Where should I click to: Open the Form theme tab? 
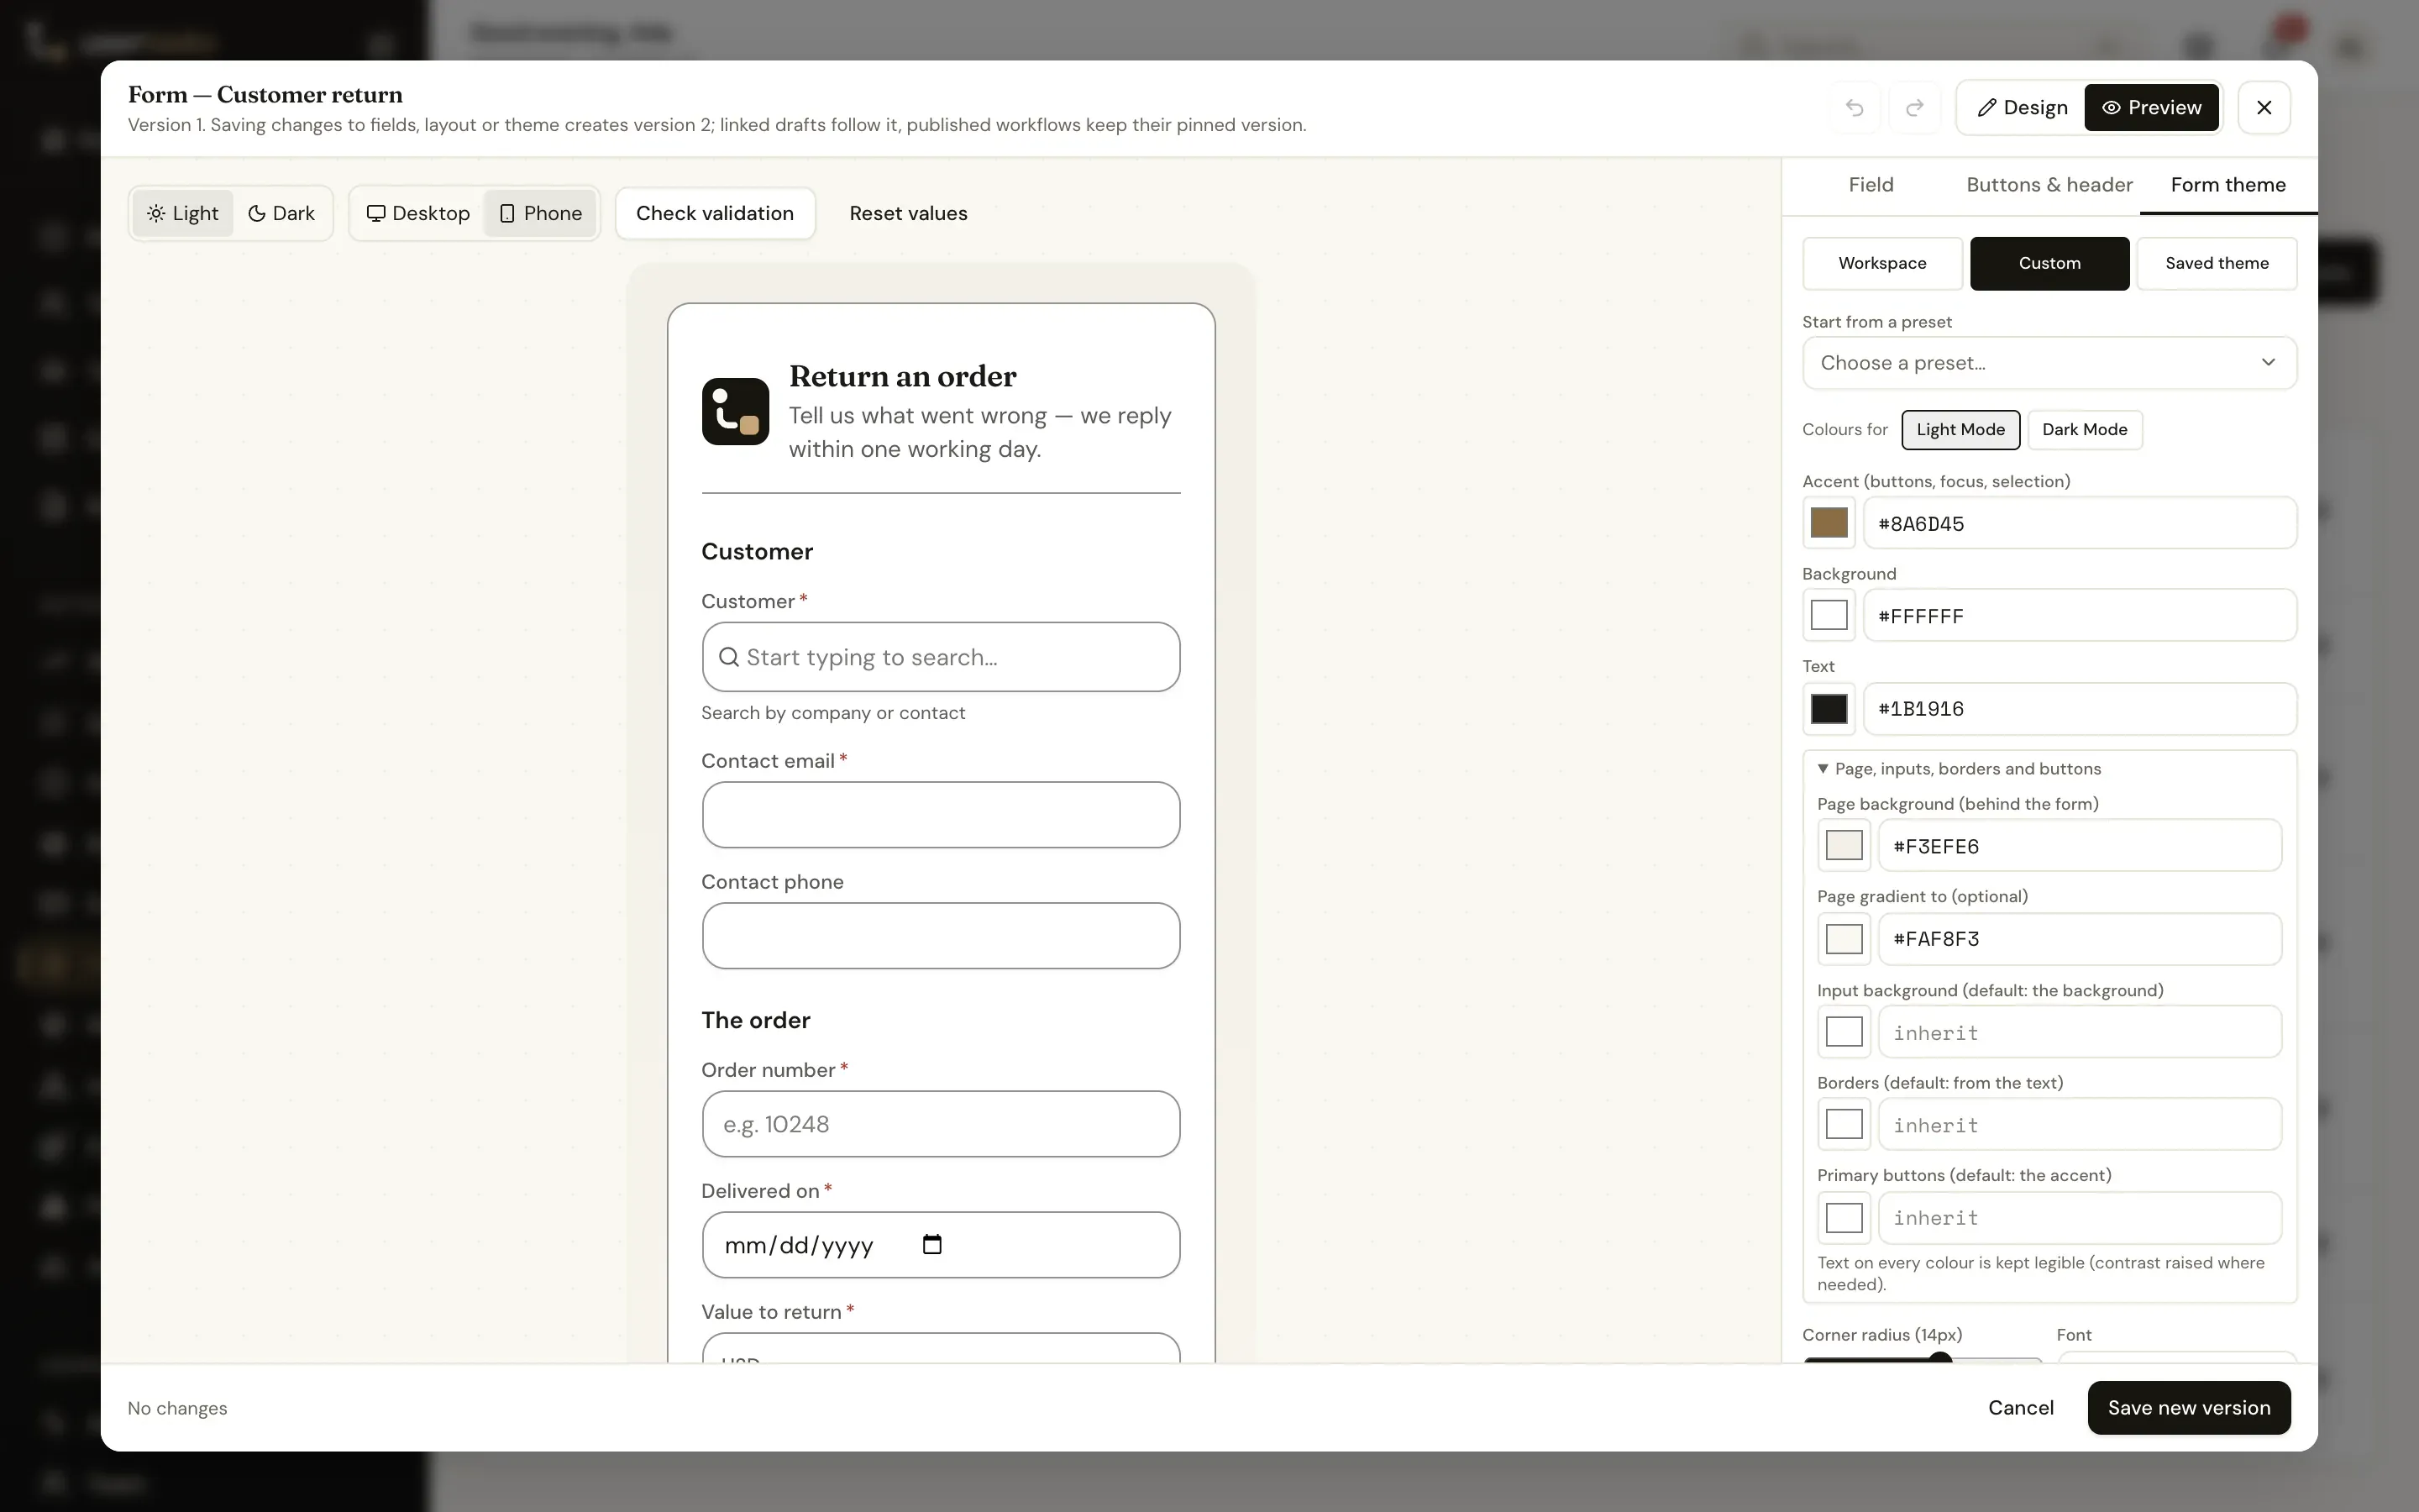pos(2228,185)
